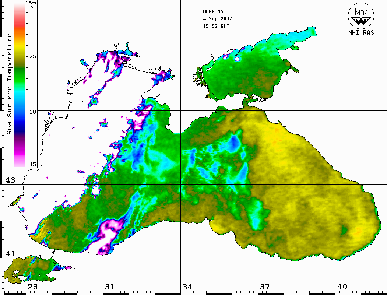Image resolution: width=387 pixels, height=295 pixels.
Task: Click the 25 tick on temperature scale
Action: (x=32, y=56)
